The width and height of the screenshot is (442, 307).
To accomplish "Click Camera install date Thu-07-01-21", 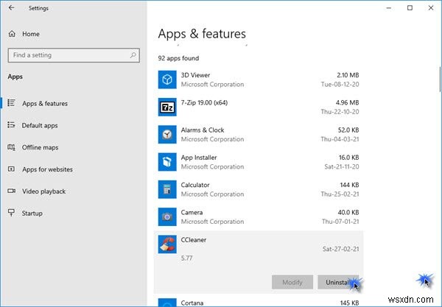I will point(340,222).
